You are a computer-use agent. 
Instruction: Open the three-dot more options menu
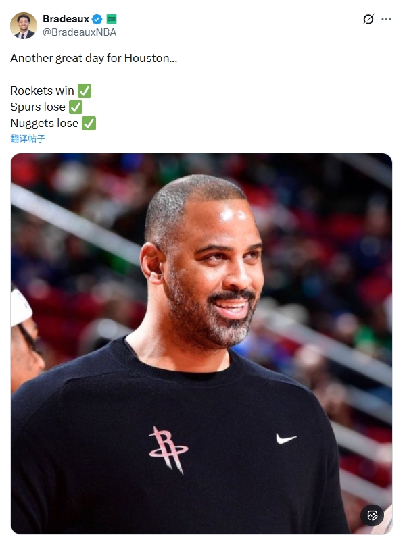pos(386,19)
